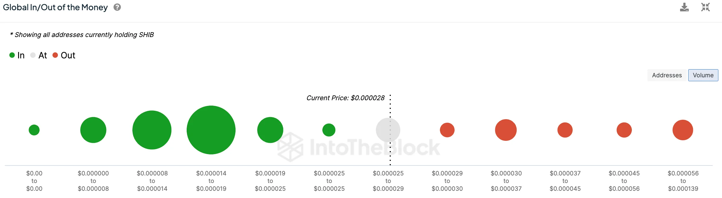This screenshot has width=722, height=198.
Task: Click the help question mark icon
Action: point(117,7)
